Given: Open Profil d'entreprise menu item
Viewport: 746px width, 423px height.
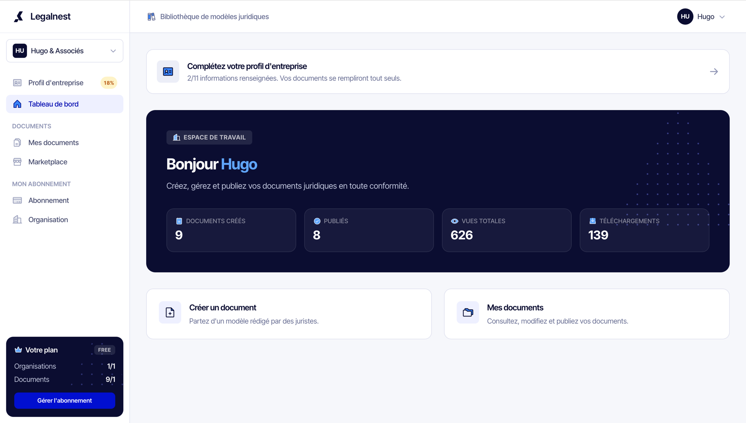Looking at the screenshot, I should click(x=65, y=83).
